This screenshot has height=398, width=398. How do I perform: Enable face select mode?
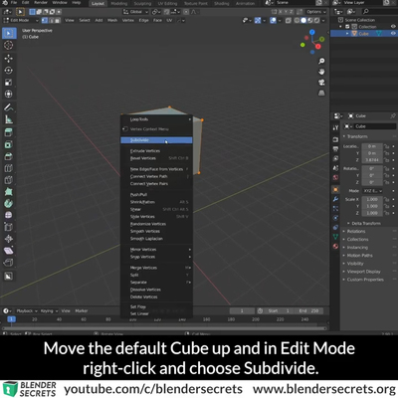tap(58, 20)
